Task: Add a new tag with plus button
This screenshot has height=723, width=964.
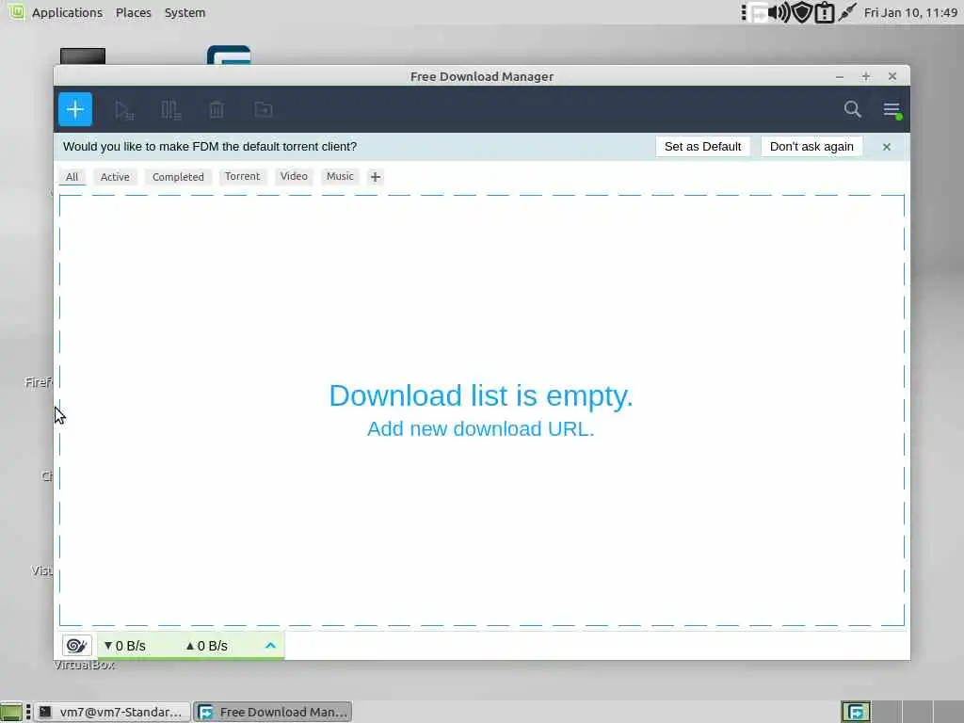Action: click(x=375, y=177)
